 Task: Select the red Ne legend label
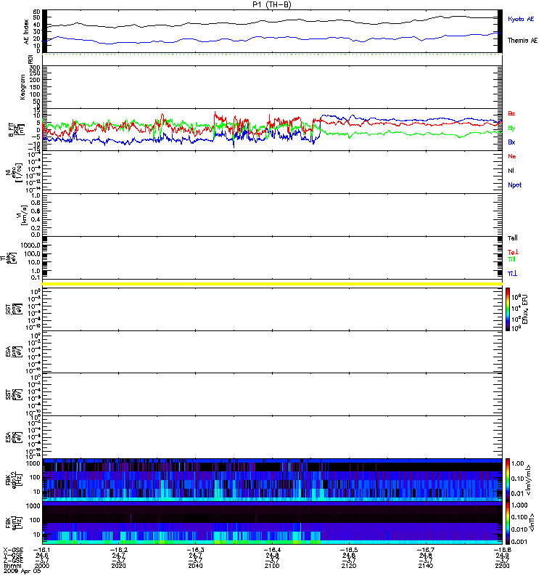(x=512, y=156)
